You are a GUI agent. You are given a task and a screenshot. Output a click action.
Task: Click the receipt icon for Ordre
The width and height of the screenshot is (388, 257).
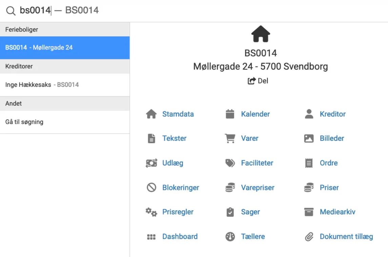tap(309, 163)
